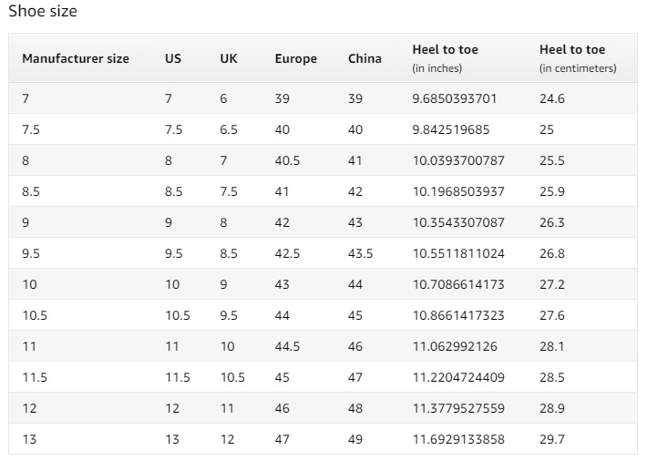Select manufacturer size 7.5 cell

[31, 129]
